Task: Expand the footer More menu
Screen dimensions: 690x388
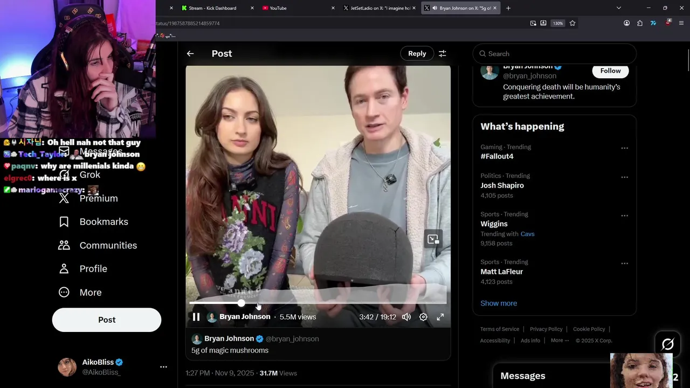Action: point(560,341)
